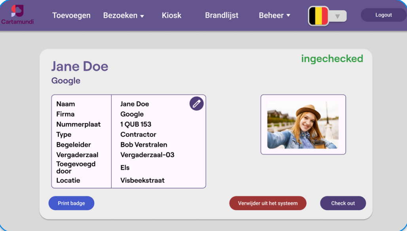
Task: Click the Jane Doe heading
Action: pyautogui.click(x=80, y=66)
